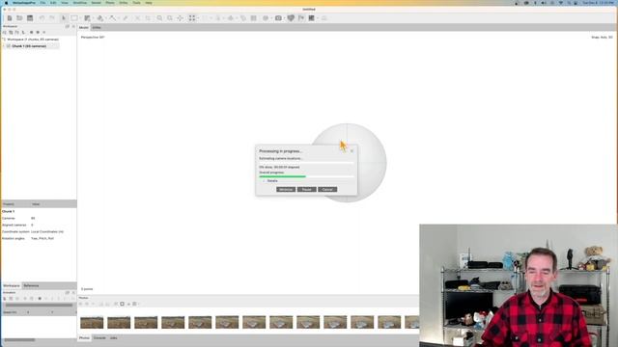Switch to the Photos pane tab
The width and height of the screenshot is (618, 347).
(84, 338)
